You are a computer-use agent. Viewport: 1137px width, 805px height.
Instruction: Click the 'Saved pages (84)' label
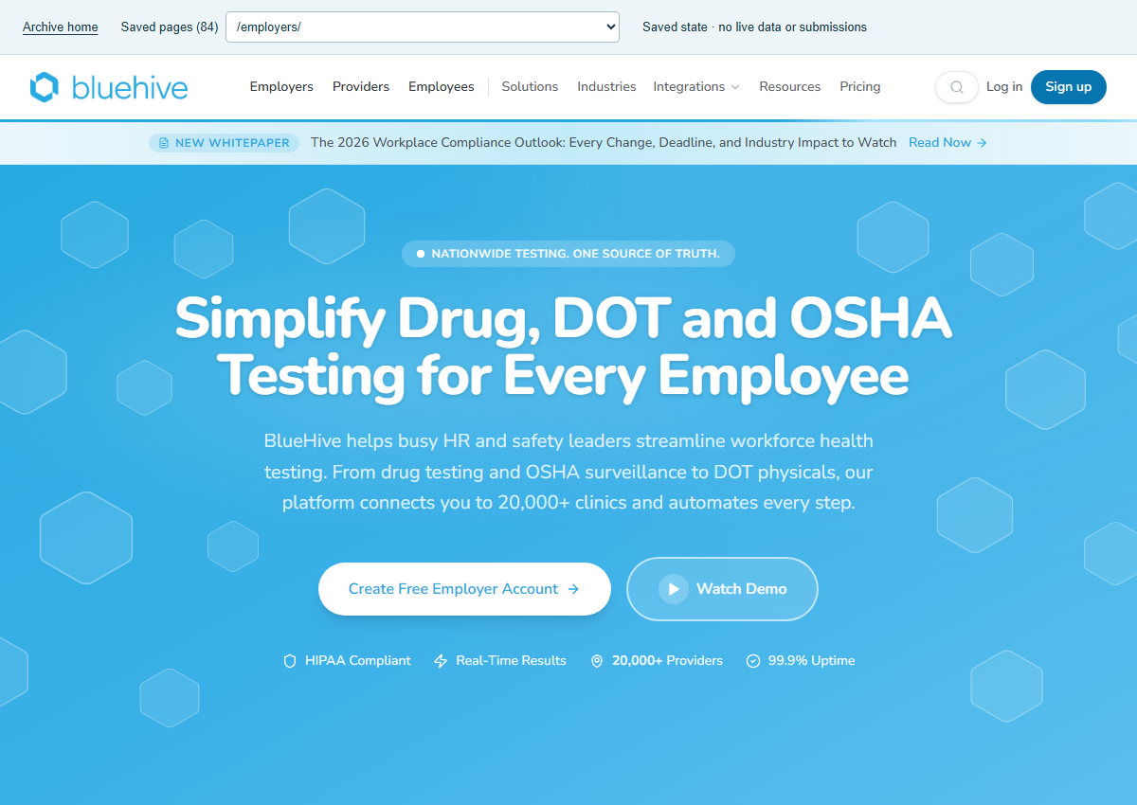point(170,27)
